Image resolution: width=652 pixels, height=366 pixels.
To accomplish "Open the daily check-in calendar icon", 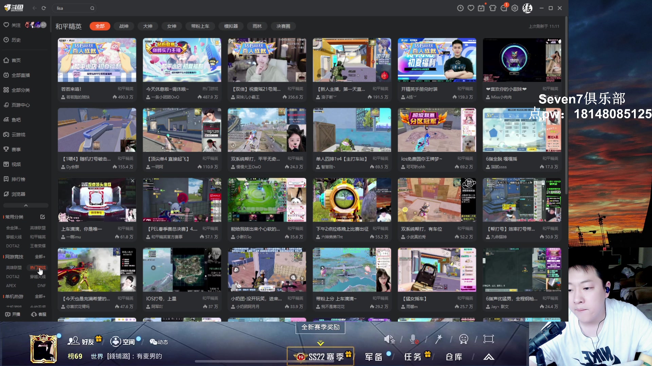I will click(x=481, y=8).
